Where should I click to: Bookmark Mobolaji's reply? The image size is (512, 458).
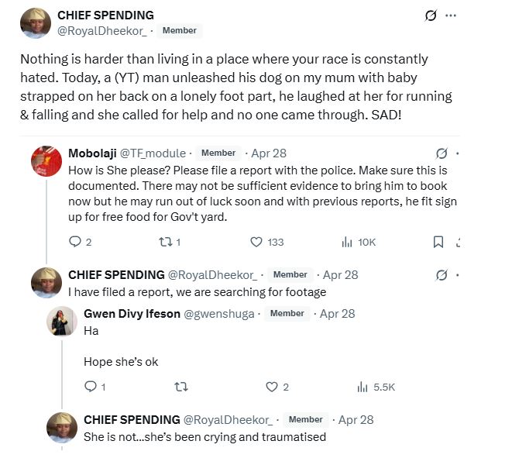[x=438, y=242]
